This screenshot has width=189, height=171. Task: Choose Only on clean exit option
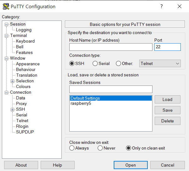pos(129,148)
